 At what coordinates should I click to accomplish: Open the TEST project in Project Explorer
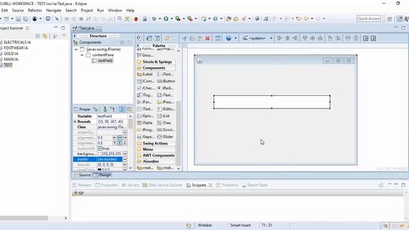pyautogui.click(x=8, y=65)
